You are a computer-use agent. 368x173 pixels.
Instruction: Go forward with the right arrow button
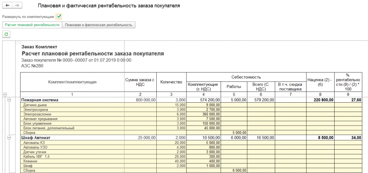tap(17, 5)
